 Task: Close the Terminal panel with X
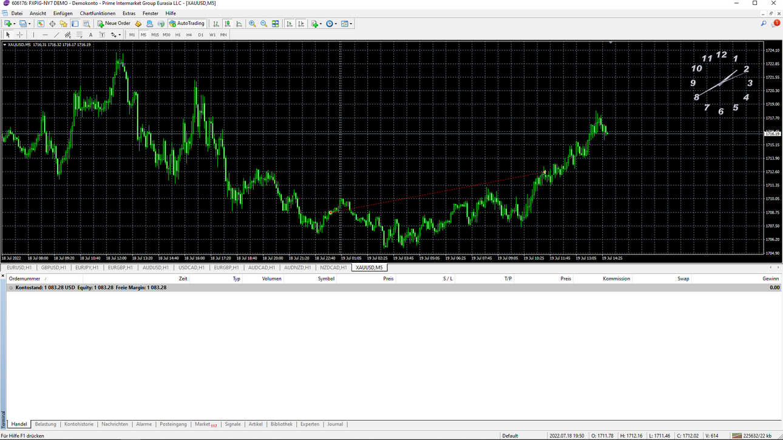[x=3, y=276]
